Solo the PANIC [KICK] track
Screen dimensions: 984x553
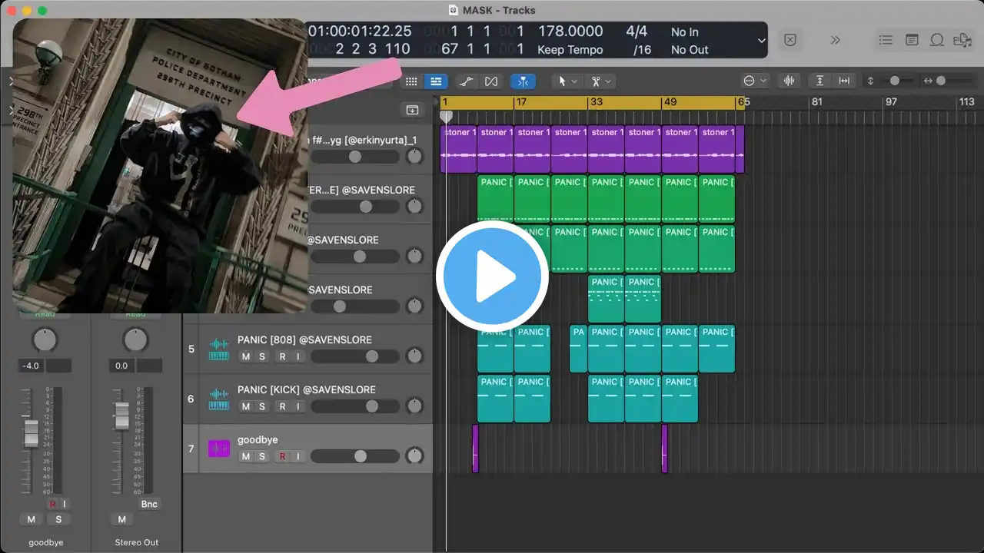(262, 406)
